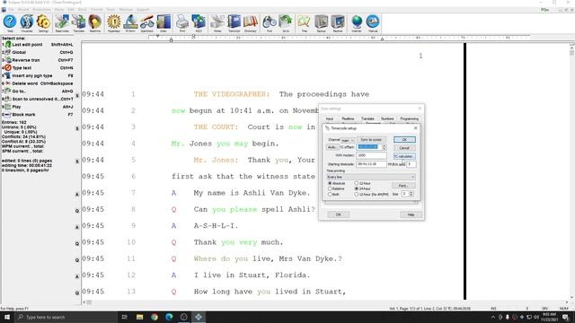
Task: Click Help at bottom of User settings
Action: pos(411,214)
